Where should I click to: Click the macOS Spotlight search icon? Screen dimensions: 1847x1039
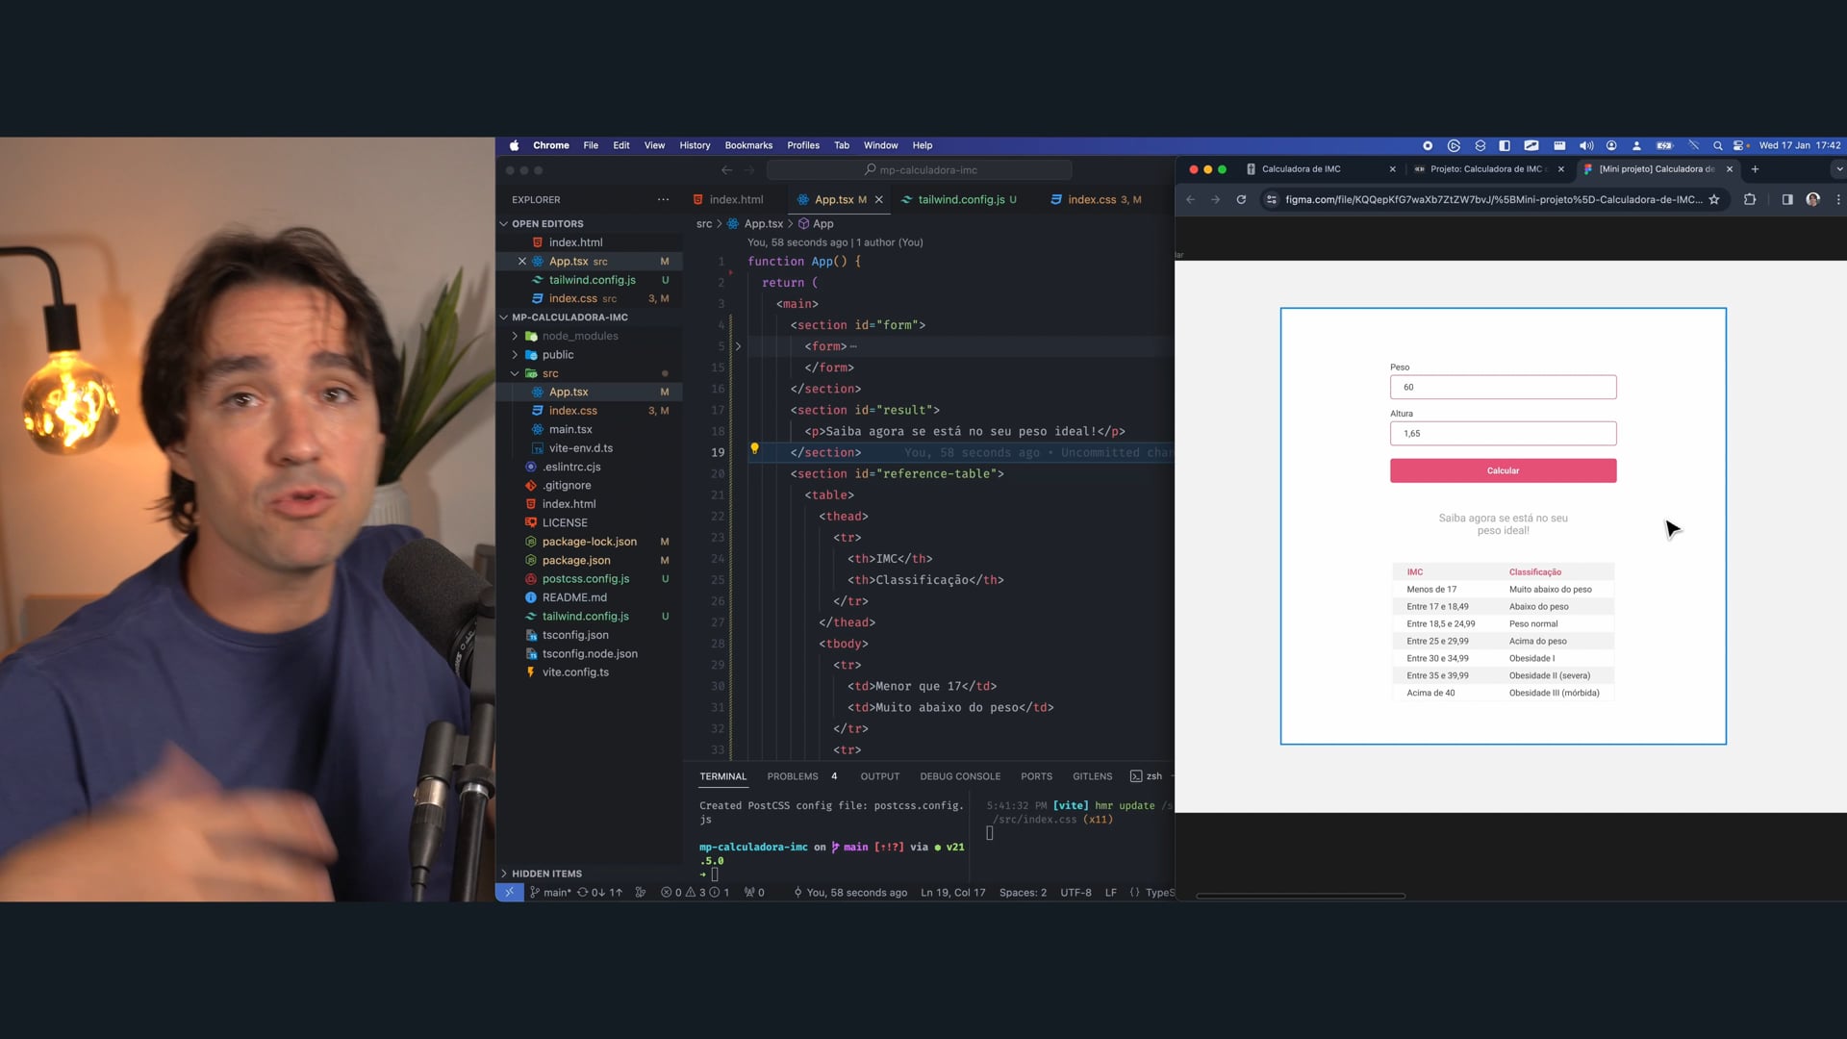pyautogui.click(x=1717, y=146)
